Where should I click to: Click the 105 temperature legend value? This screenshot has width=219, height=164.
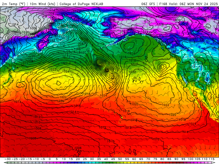tap(197, 159)
